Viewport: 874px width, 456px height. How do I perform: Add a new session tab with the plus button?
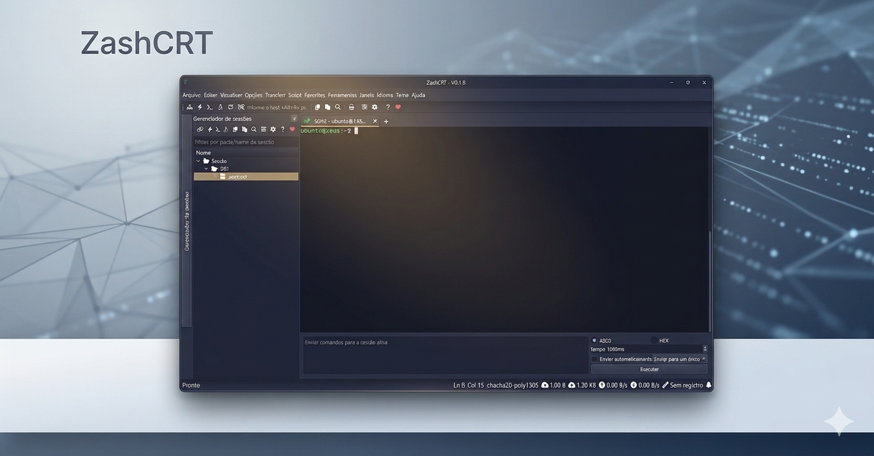pos(386,121)
